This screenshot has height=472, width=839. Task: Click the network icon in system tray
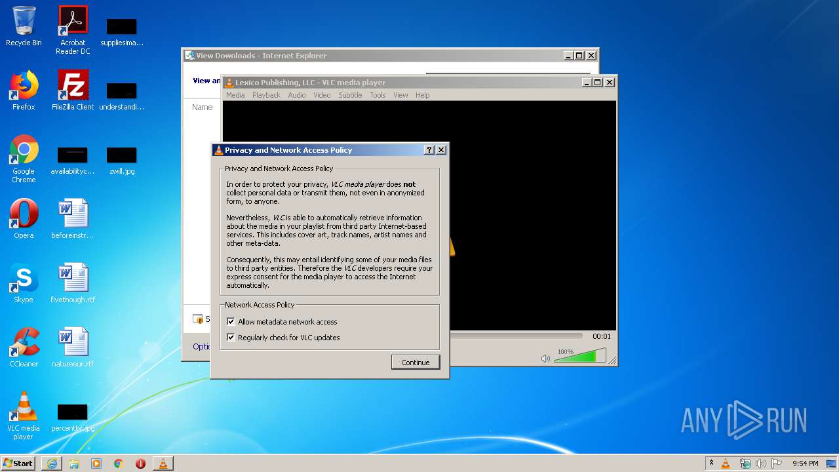point(745,463)
